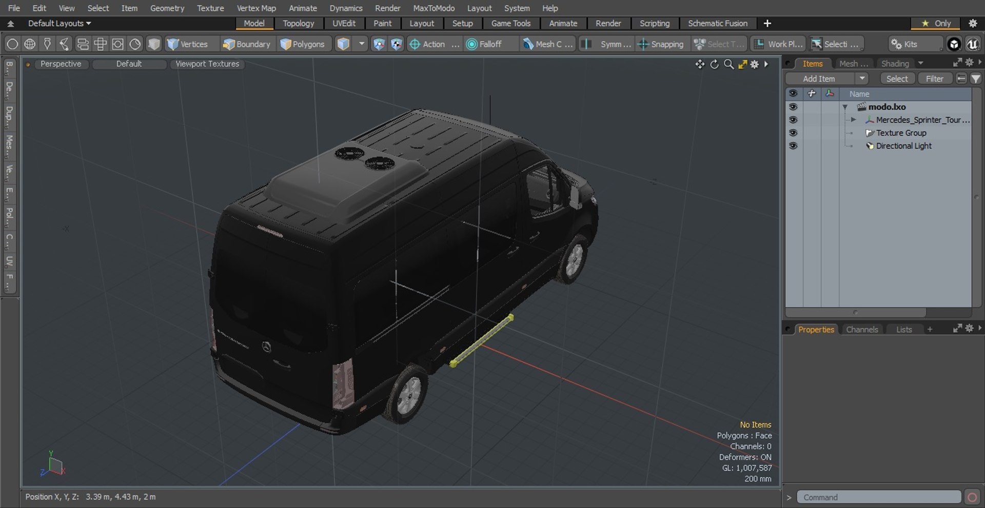Toggle visibility of Mercedes_Sprinter_Tour item
Image resolution: width=985 pixels, height=508 pixels.
pyautogui.click(x=793, y=120)
